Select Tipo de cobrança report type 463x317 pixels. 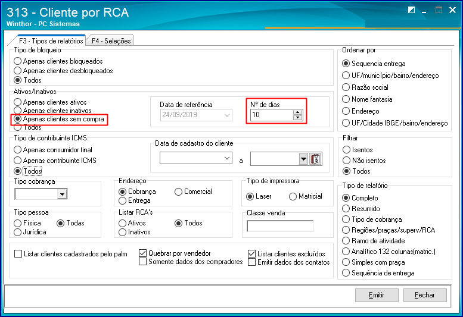(372, 219)
